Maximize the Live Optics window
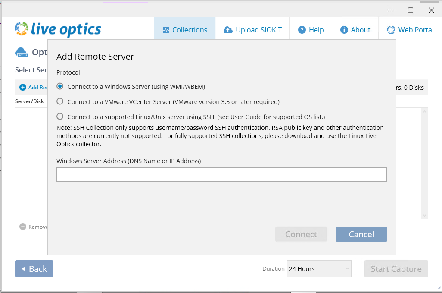442x293 pixels. click(411, 10)
